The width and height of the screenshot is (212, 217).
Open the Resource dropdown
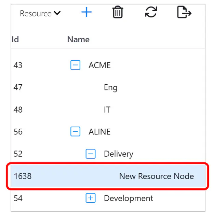click(40, 13)
